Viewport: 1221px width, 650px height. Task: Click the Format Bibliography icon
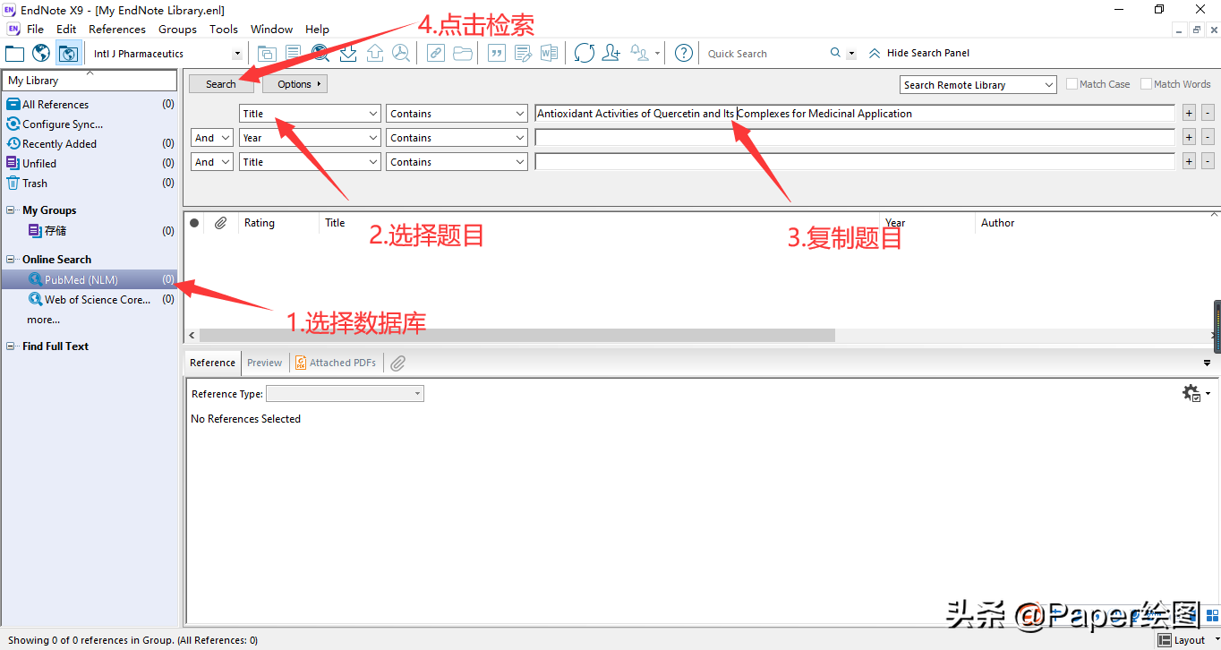click(523, 53)
